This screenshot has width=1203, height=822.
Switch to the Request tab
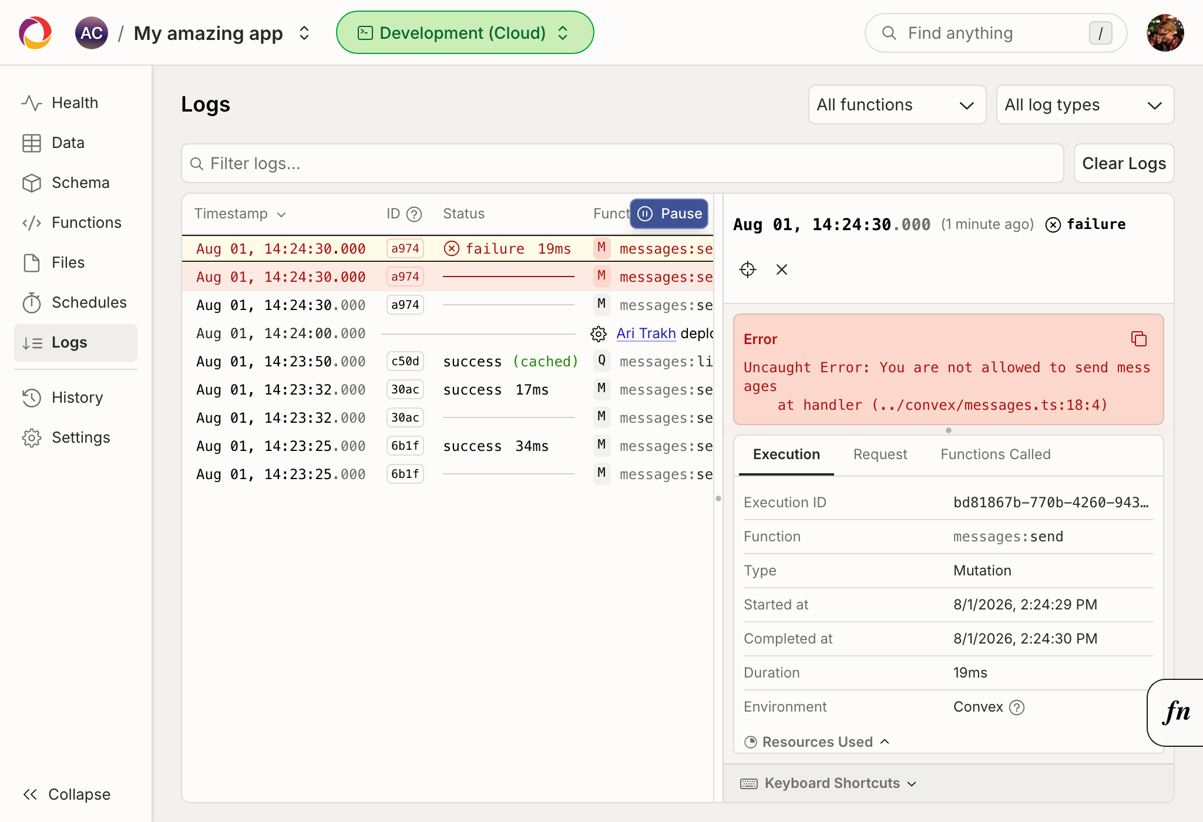pyautogui.click(x=880, y=454)
